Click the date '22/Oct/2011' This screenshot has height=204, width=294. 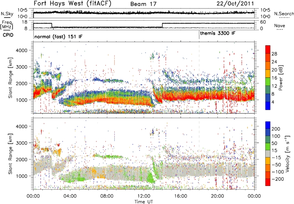tap(235, 4)
